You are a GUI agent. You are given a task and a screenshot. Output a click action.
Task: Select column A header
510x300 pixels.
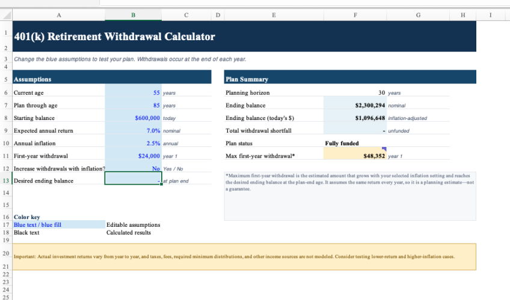click(59, 15)
